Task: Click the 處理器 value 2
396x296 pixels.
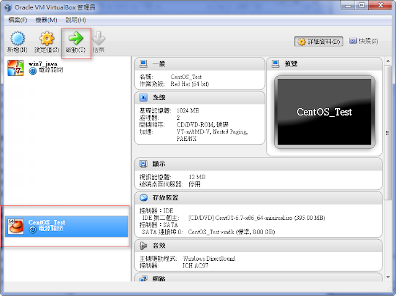Action: (x=178, y=118)
